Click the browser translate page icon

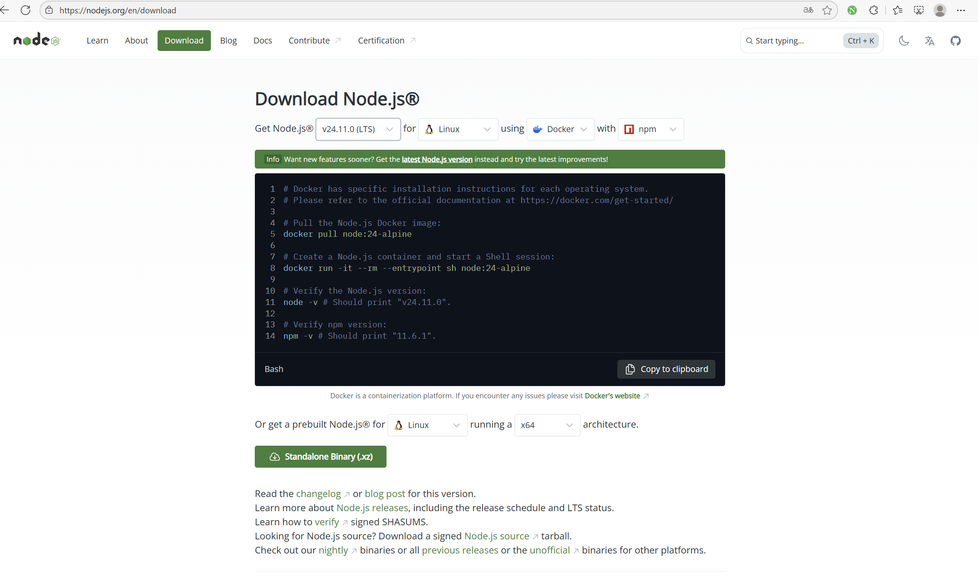[808, 10]
